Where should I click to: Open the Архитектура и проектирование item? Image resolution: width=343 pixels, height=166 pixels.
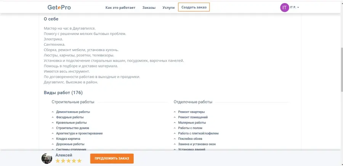(79, 133)
